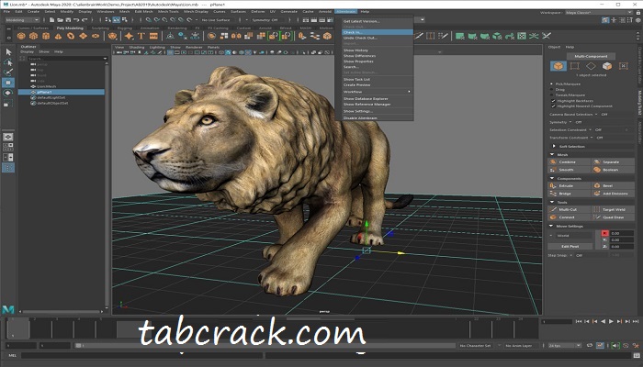Select the polygon cube shelf icon
This screenshot has width=643, height=367.
tap(33, 37)
